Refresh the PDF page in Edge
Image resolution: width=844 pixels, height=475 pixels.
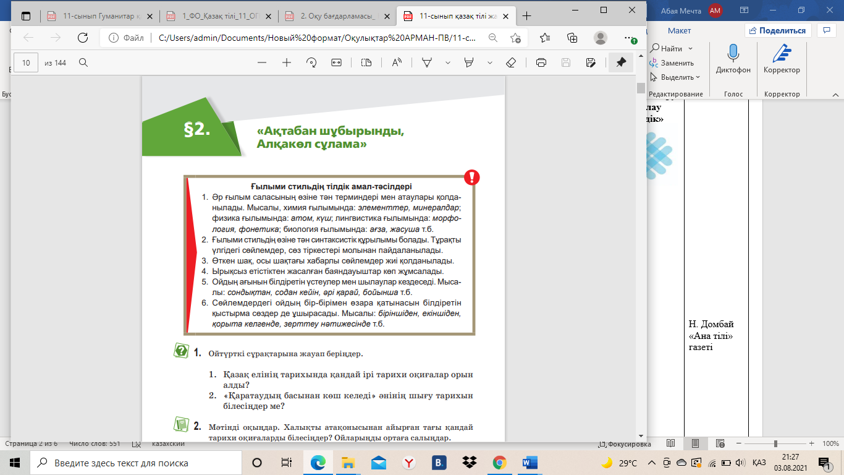[x=82, y=38]
